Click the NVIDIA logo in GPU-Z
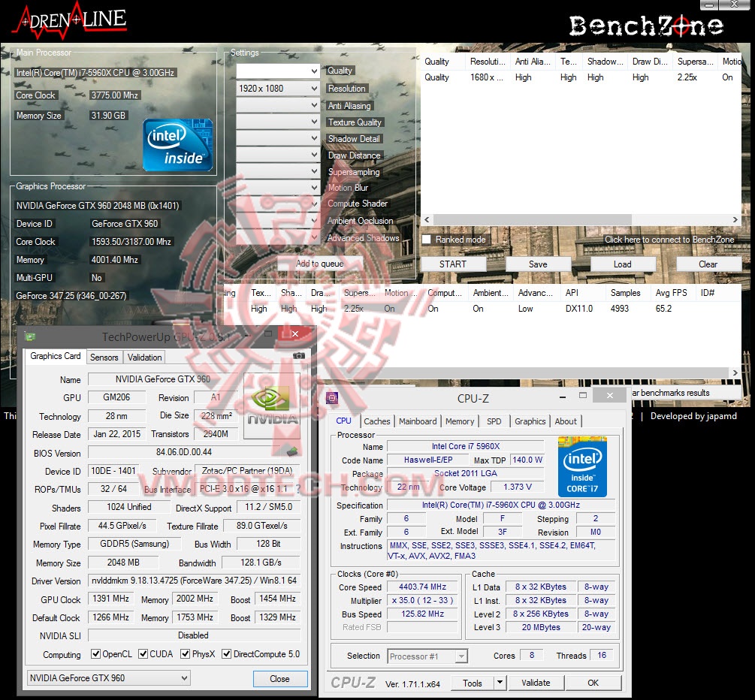This screenshot has width=755, height=700. click(x=272, y=406)
